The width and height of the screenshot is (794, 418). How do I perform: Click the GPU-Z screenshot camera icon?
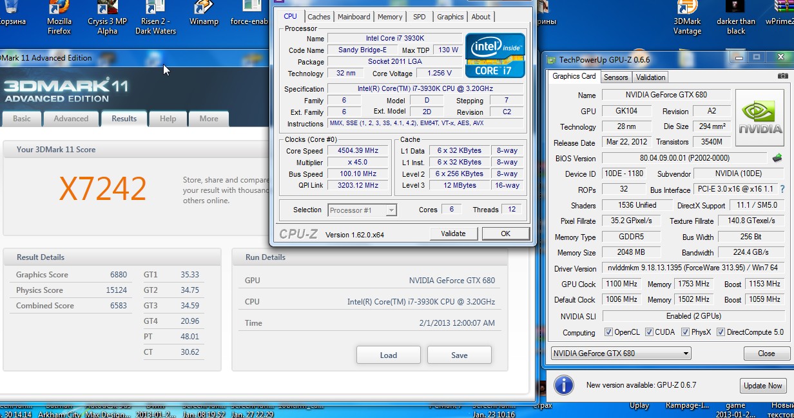782,76
